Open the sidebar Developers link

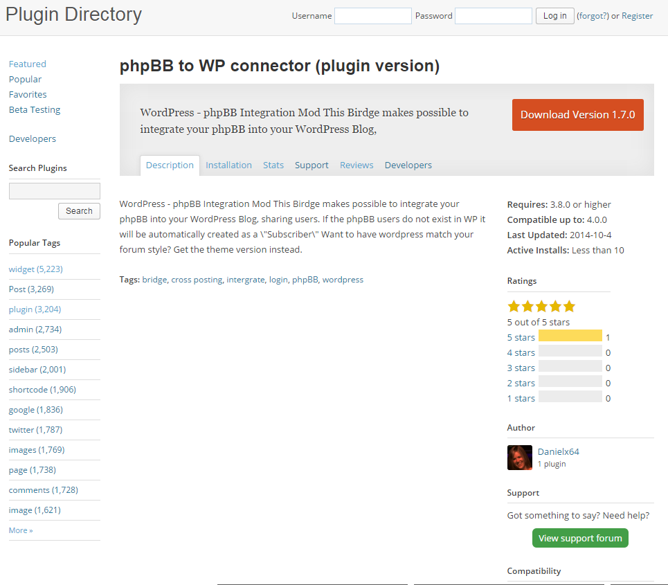(x=33, y=139)
